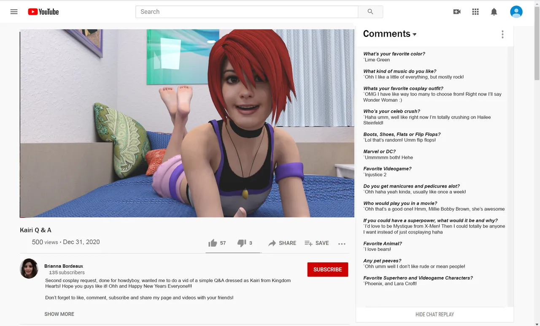This screenshot has height=326, width=540.
Task: Open the Comments panel options menu
Action: [502, 34]
